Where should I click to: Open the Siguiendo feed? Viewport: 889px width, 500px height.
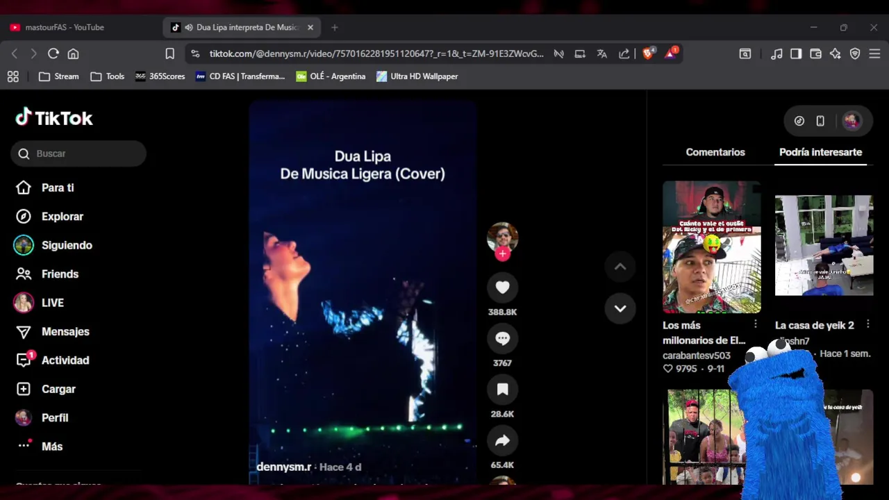pyautogui.click(x=53, y=245)
